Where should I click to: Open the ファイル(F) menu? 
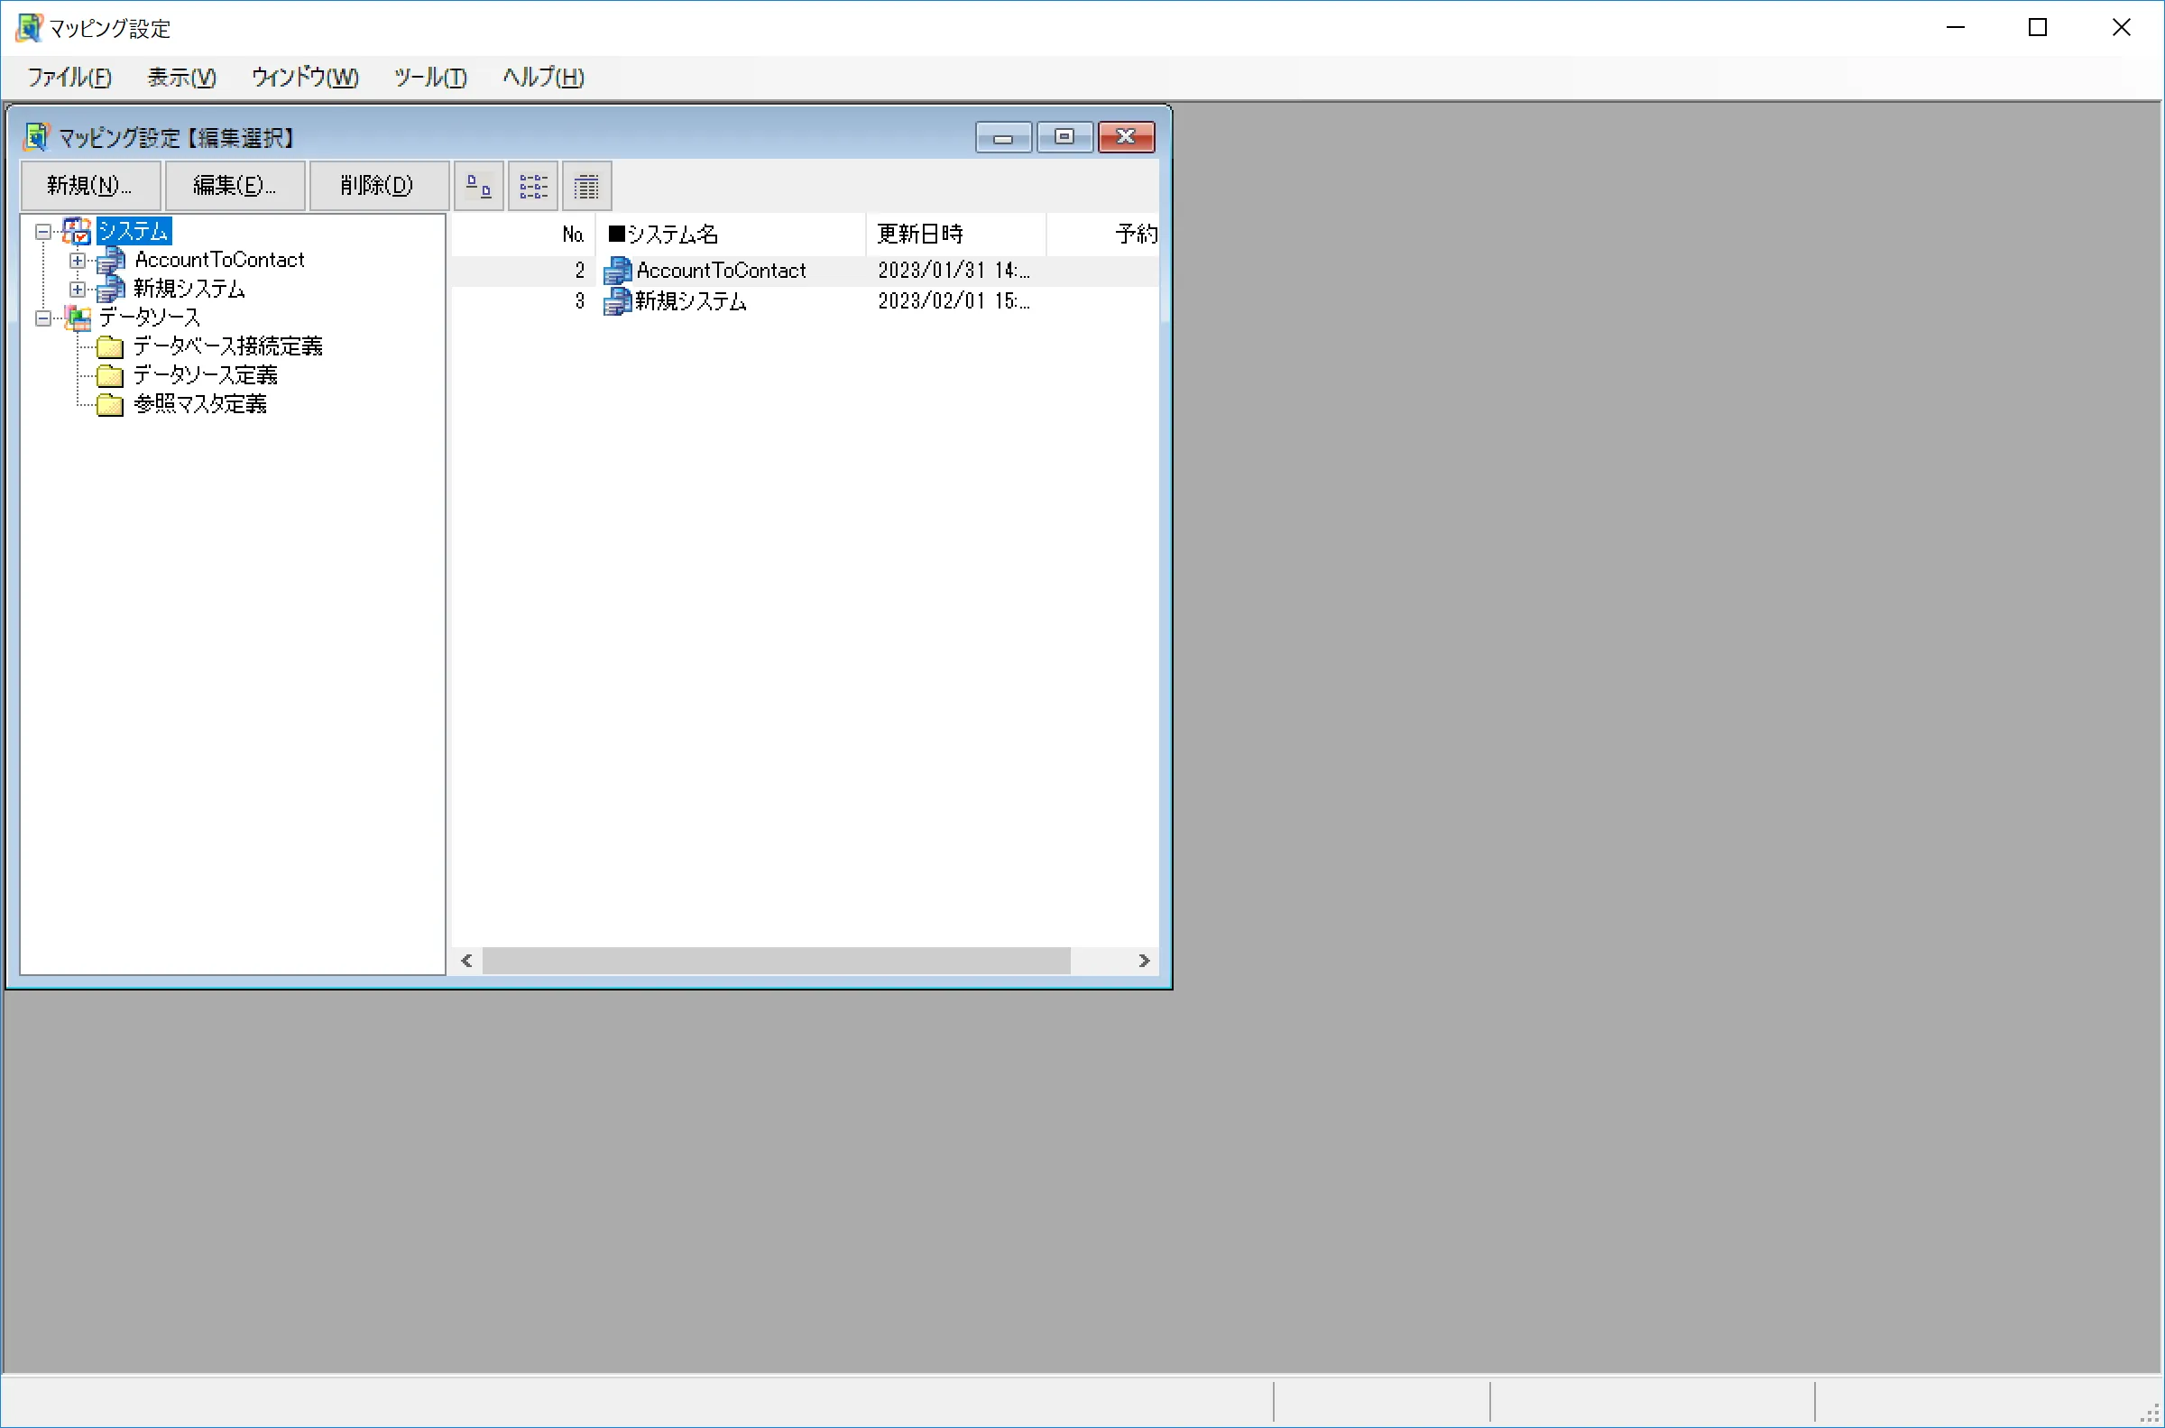[x=69, y=78]
